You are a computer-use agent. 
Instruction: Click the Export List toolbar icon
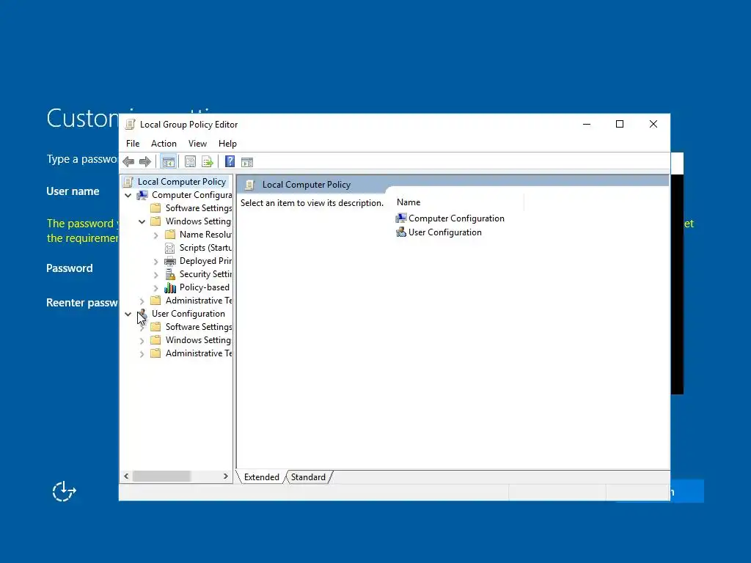[x=208, y=162]
